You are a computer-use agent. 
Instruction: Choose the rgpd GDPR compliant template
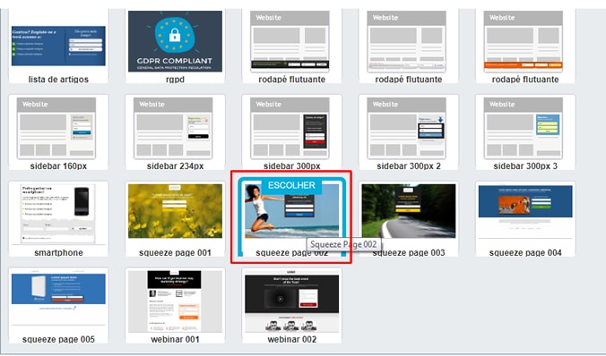175,46
